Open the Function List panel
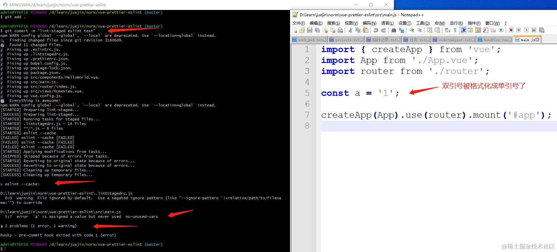This screenshot has width=557, height=252. tap(486, 30)
